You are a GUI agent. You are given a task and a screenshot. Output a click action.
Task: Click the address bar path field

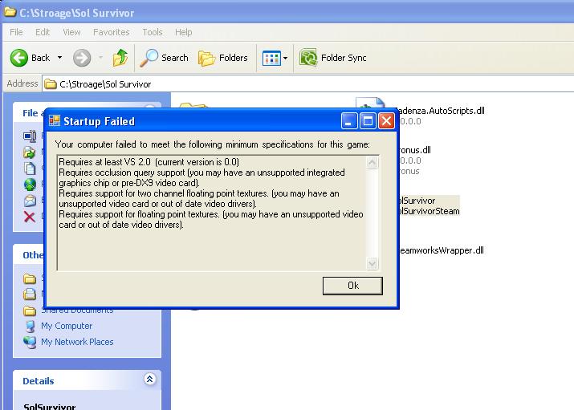tap(308, 84)
